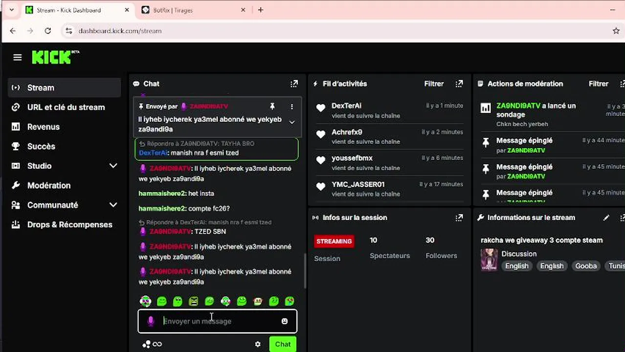The height and width of the screenshot is (352, 625).
Task: Click heart icon beside DexTerAi follow
Action: [321, 109]
